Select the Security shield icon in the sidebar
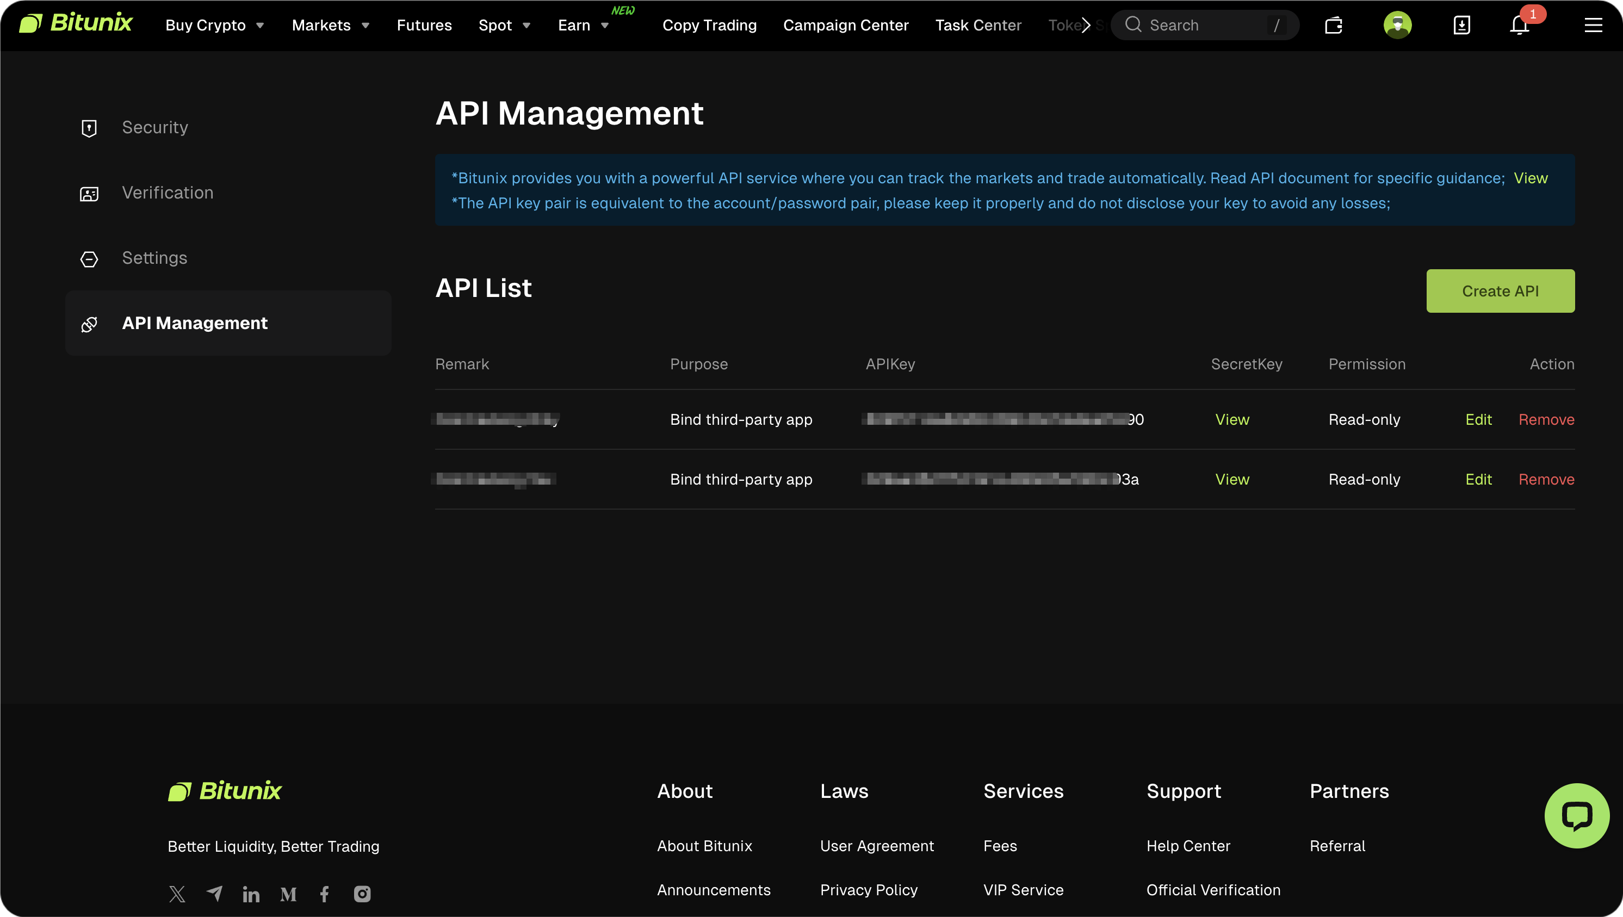This screenshot has width=1623, height=917. coord(89,128)
